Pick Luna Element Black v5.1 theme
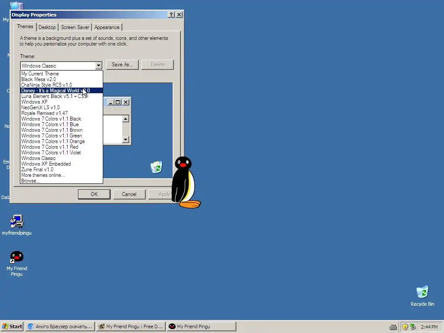The image size is (444, 333). pyautogui.click(x=62, y=96)
